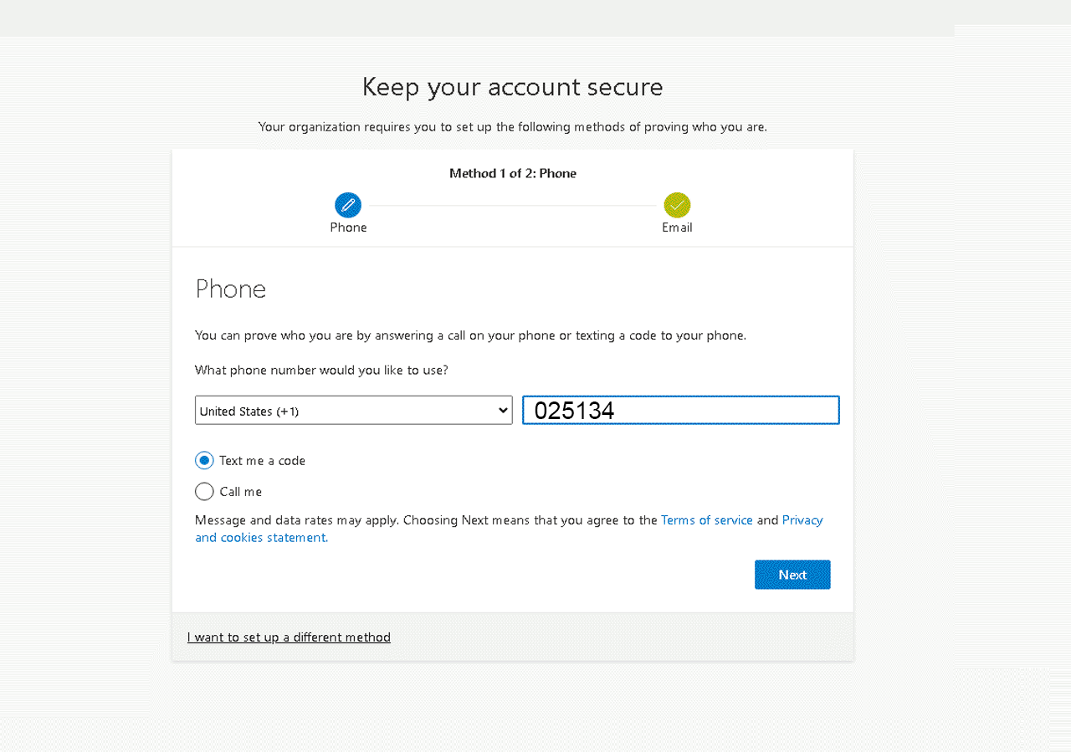Focus the phone number field containing 025134

(x=680, y=411)
